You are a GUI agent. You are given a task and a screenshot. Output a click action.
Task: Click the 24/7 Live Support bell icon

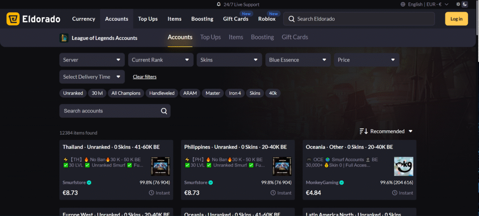coord(218,4)
